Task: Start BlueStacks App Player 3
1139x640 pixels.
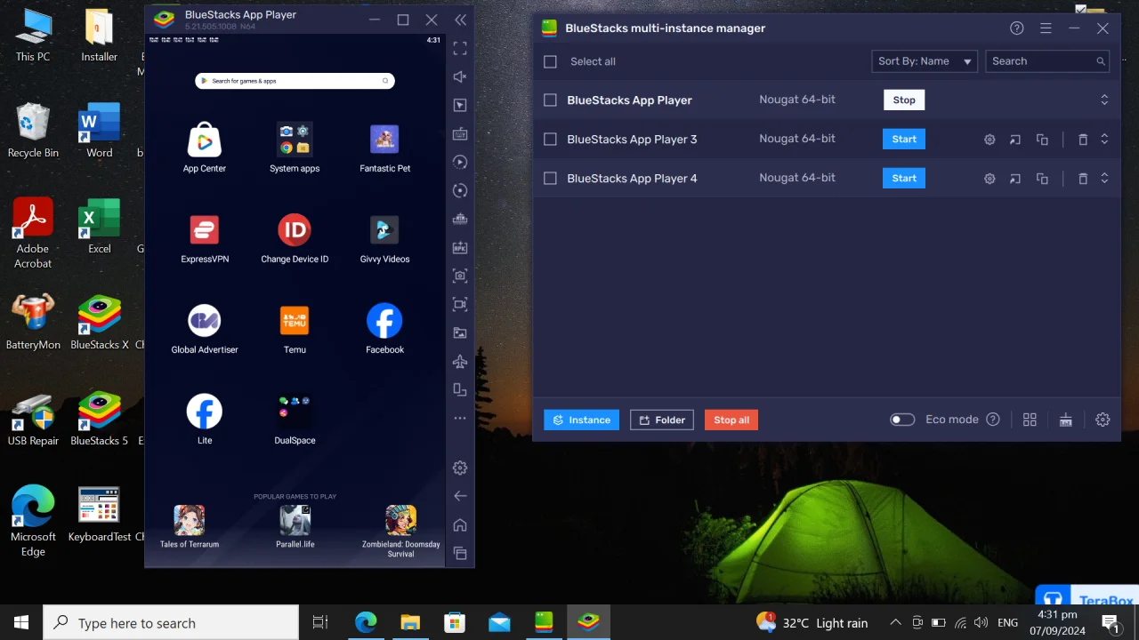Action: (904, 140)
